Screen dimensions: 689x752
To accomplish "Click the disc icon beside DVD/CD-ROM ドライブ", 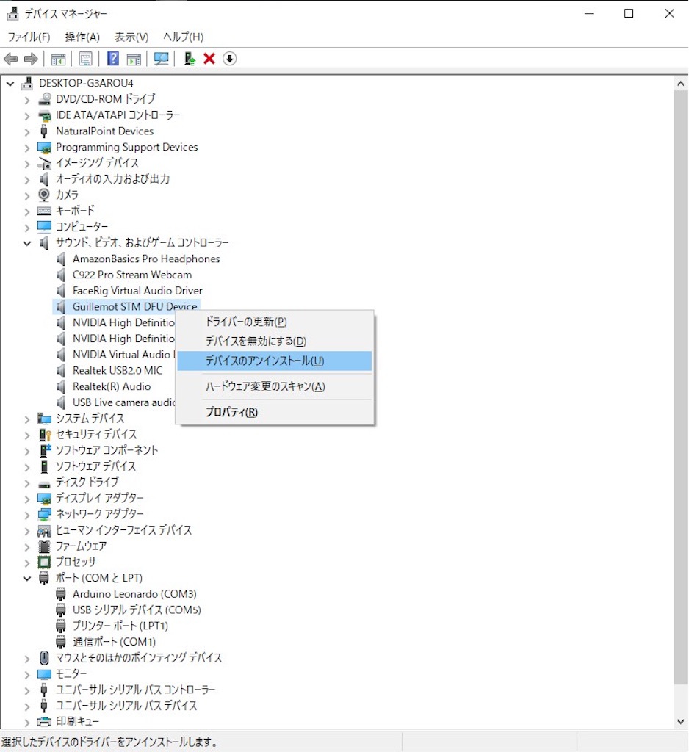I will (x=45, y=99).
